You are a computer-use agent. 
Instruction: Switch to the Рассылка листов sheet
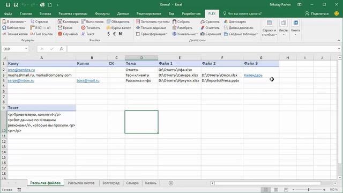[81, 183]
